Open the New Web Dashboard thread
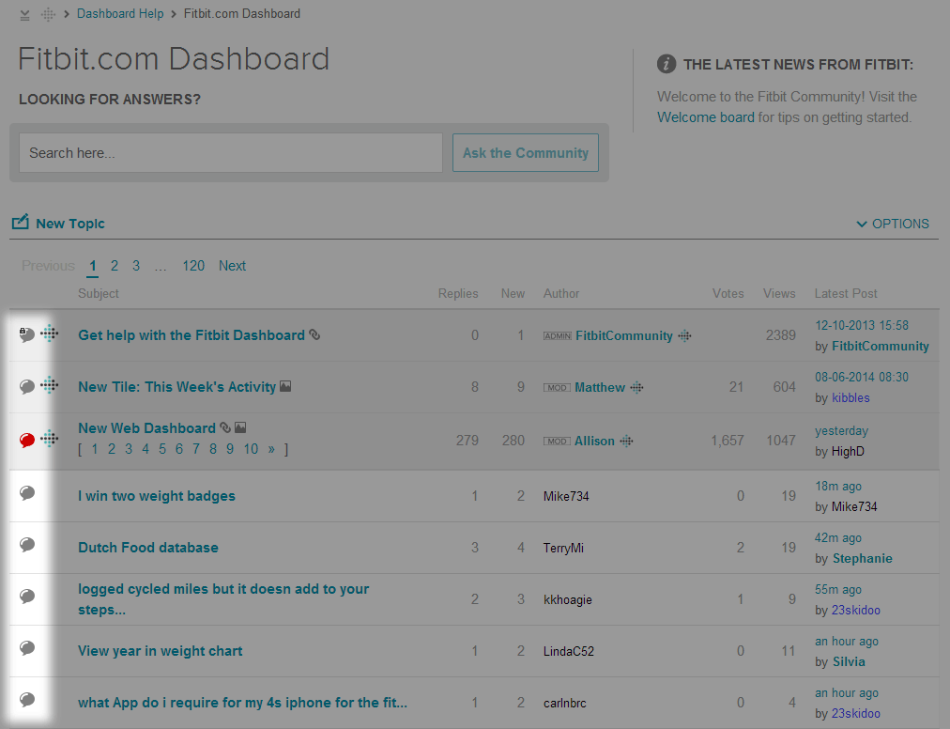The image size is (950, 729). pos(146,428)
